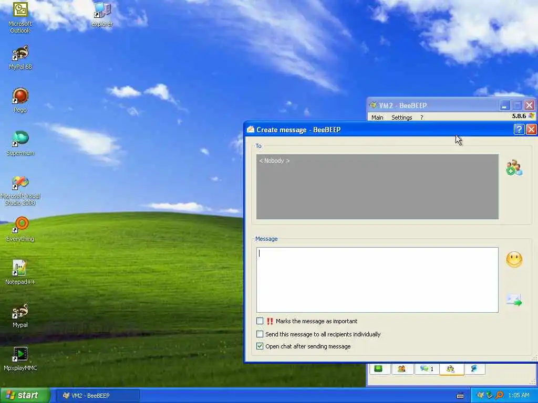Click inside the Message text box
The image size is (538, 403).
[x=377, y=280]
